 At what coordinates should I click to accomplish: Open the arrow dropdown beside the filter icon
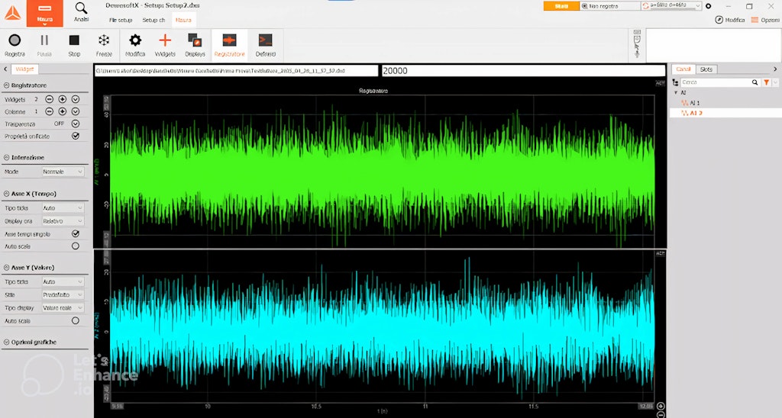[774, 82]
